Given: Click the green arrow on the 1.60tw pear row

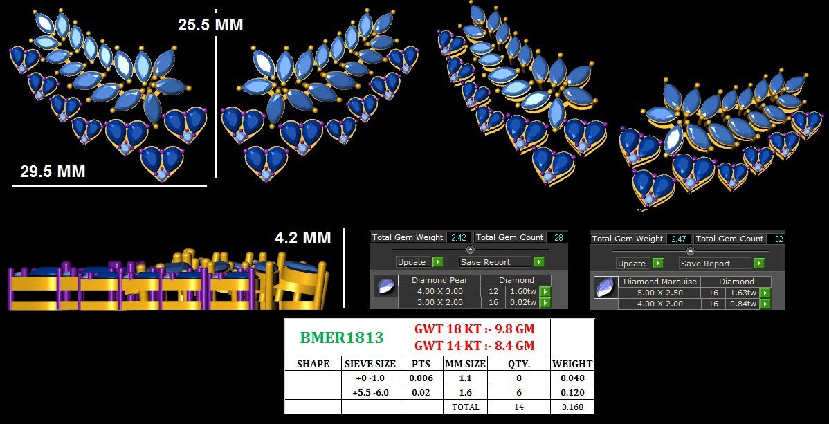Looking at the screenshot, I should point(545,292).
